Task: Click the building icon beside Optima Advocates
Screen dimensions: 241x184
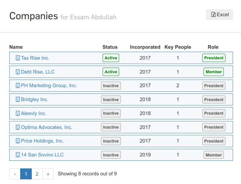Action: 18,127
